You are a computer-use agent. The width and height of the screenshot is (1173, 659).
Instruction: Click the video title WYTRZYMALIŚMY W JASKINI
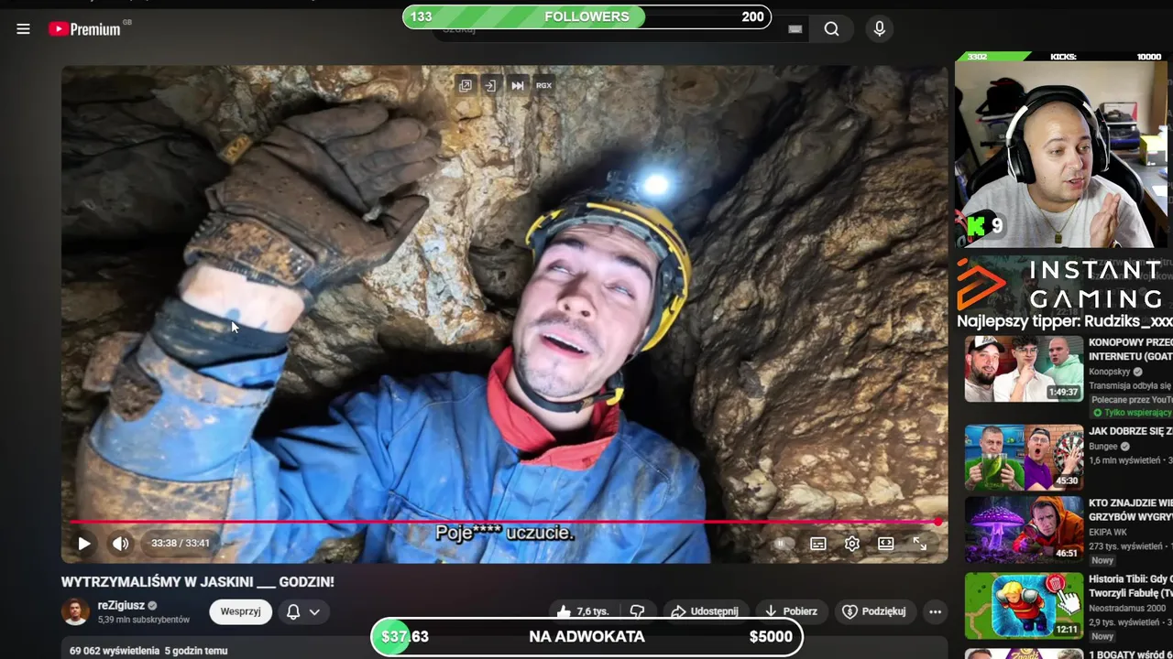(198, 582)
